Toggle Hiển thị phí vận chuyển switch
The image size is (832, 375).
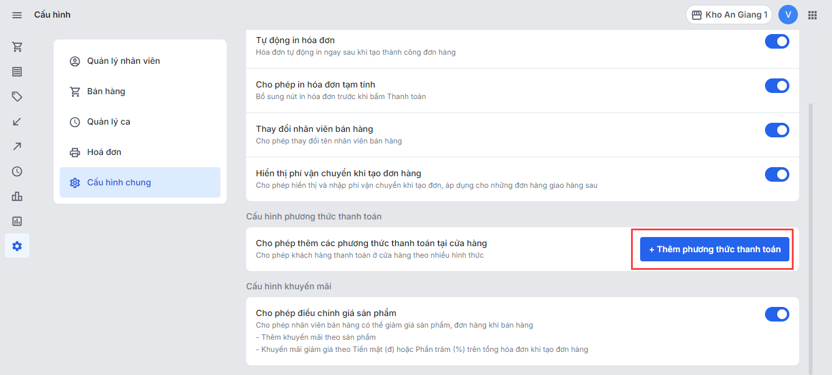click(777, 174)
